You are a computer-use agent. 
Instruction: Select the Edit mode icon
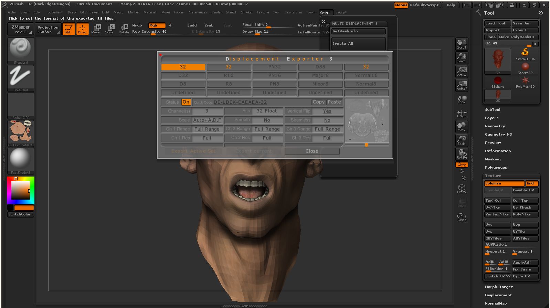(68, 29)
